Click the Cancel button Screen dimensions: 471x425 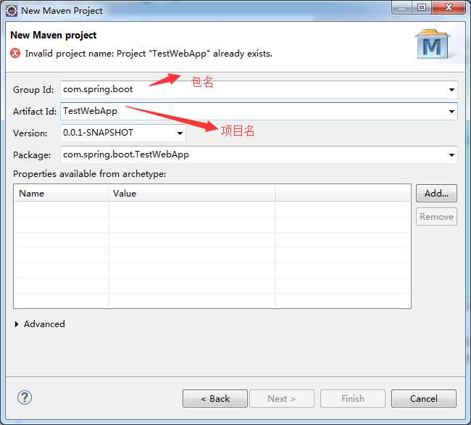coord(424,399)
